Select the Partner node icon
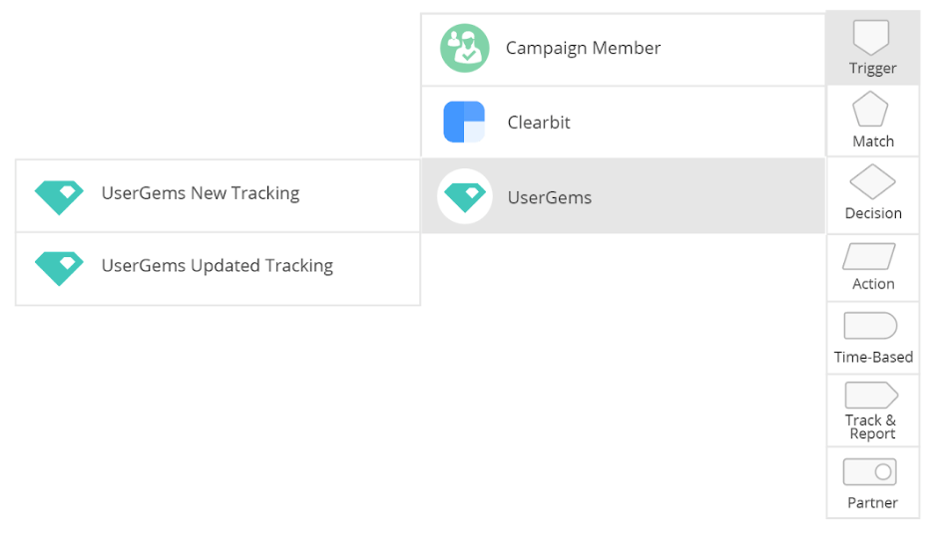The width and height of the screenshot is (929, 554). pos(870,471)
